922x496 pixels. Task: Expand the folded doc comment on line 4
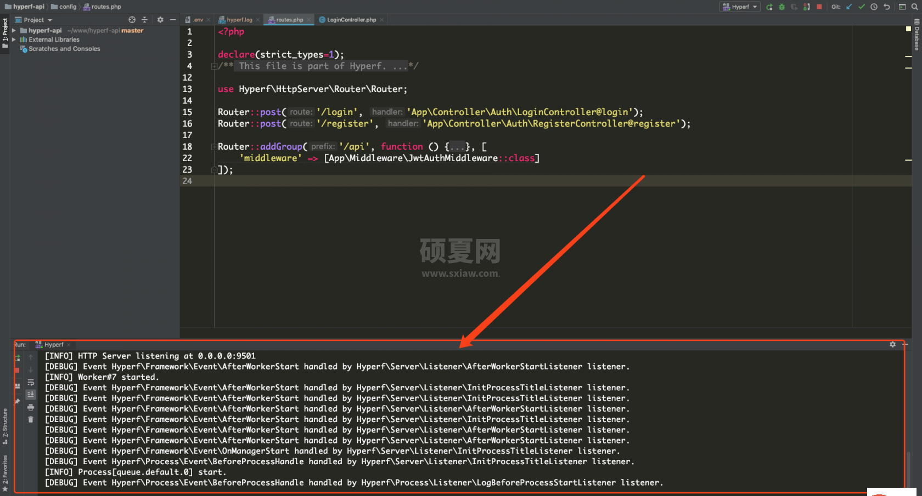(214, 66)
